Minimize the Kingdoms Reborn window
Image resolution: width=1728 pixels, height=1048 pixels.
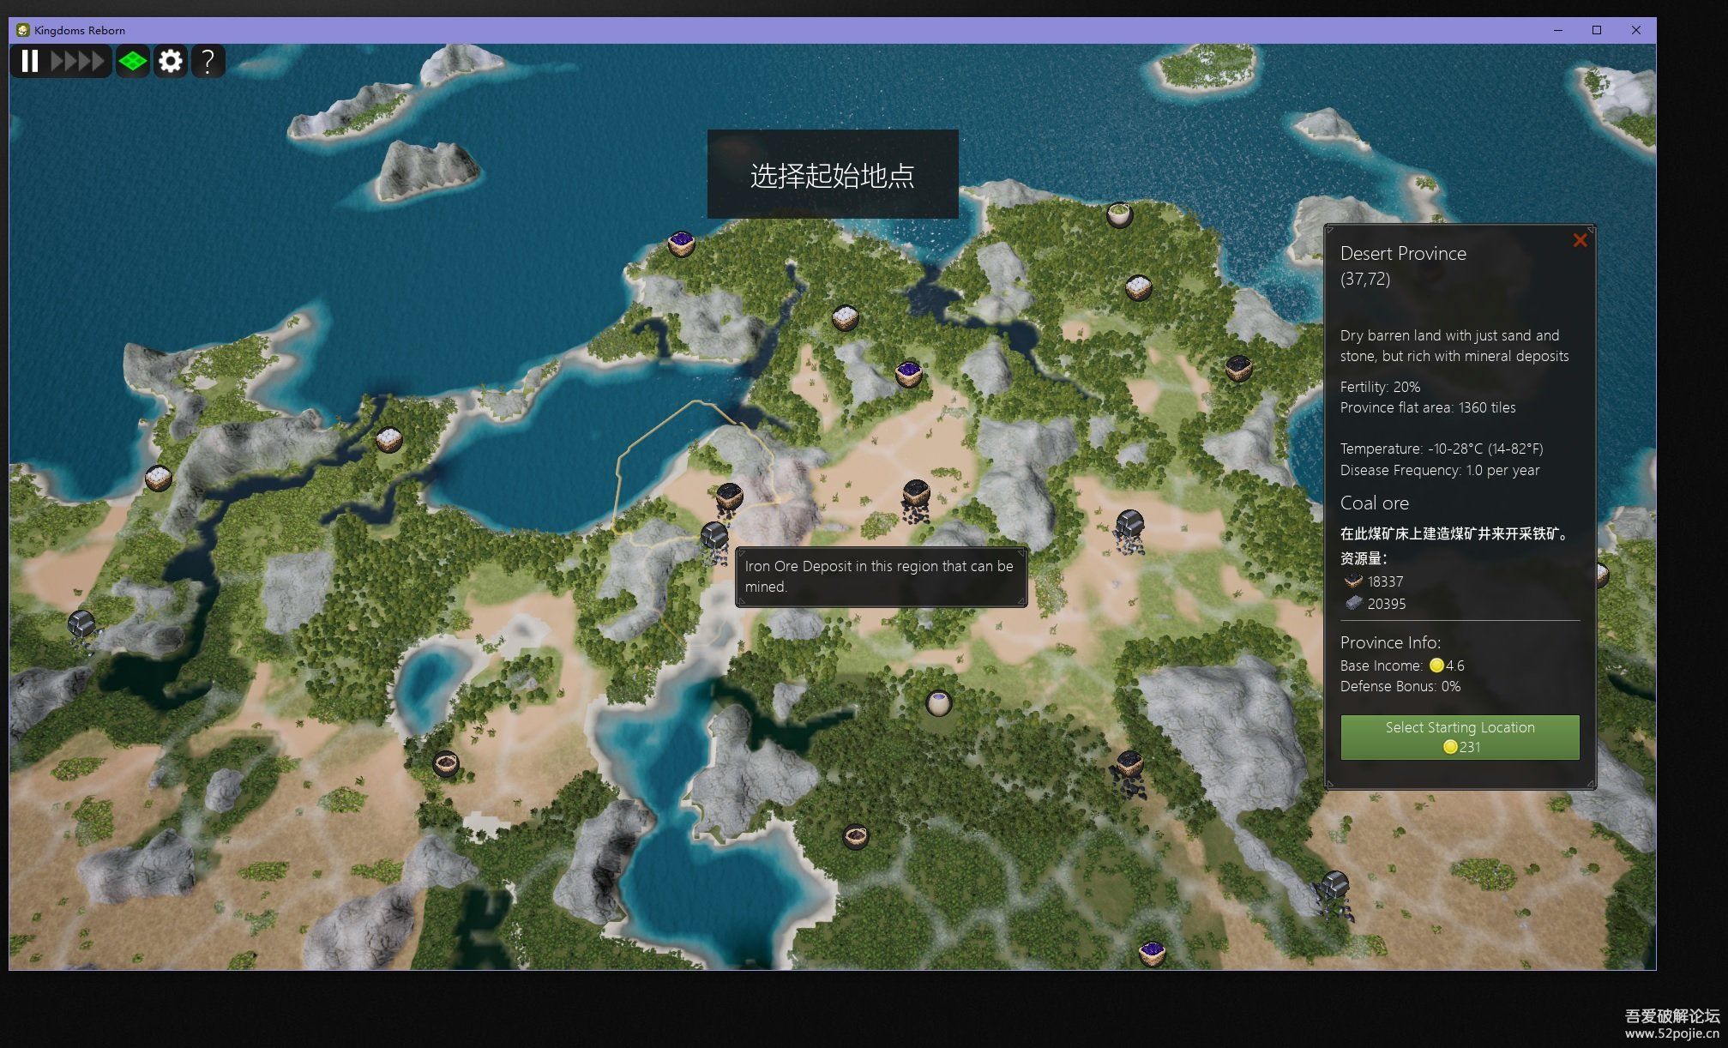click(x=1557, y=30)
